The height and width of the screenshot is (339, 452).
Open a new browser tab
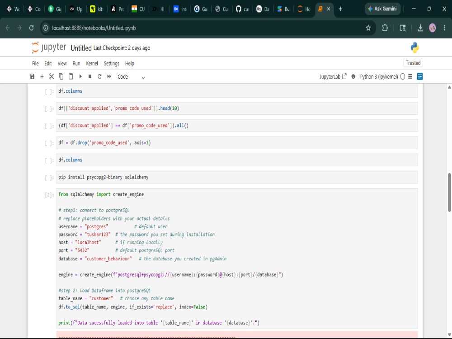340,9
